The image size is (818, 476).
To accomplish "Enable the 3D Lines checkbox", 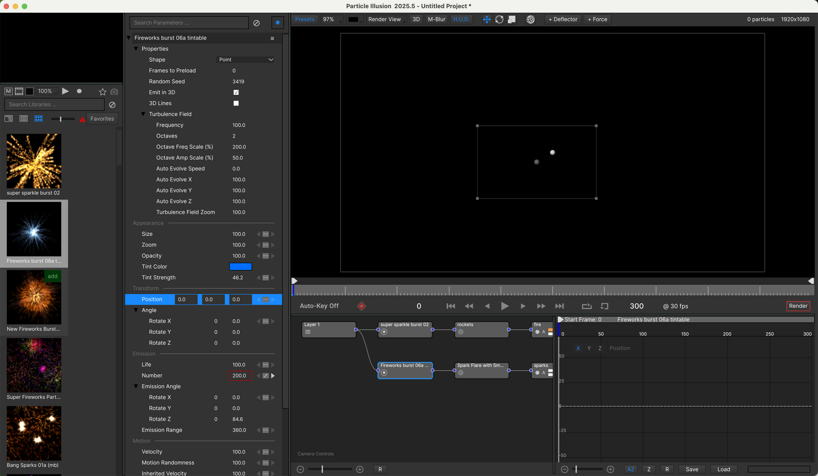I will (236, 103).
